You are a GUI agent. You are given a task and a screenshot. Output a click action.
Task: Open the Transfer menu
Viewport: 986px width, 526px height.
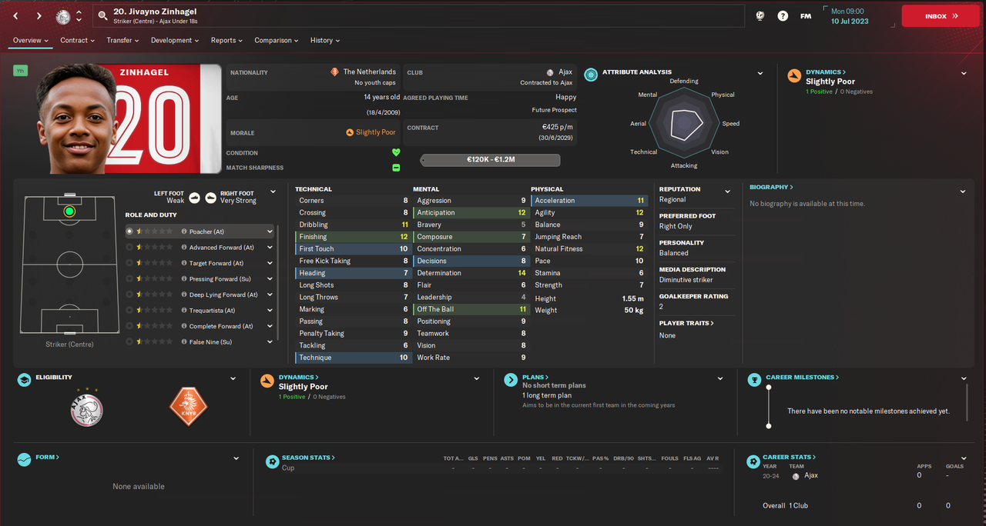[123, 40]
